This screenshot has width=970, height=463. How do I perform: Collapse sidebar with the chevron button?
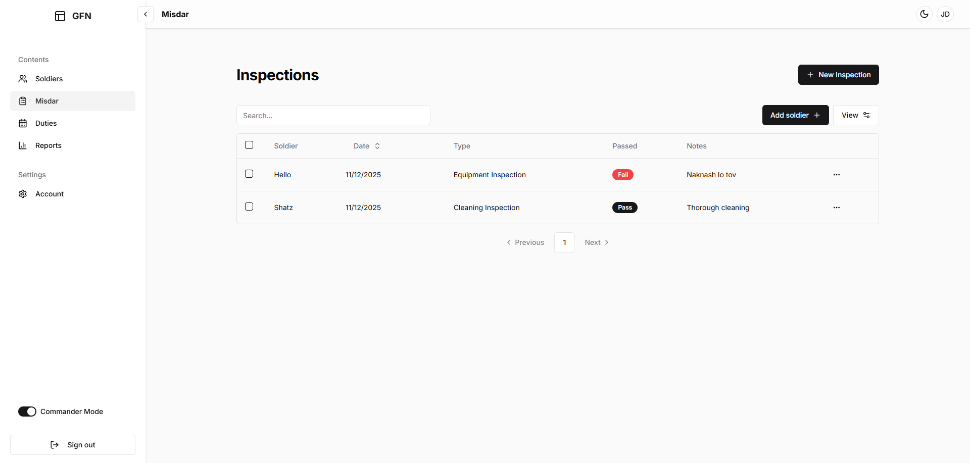point(145,14)
